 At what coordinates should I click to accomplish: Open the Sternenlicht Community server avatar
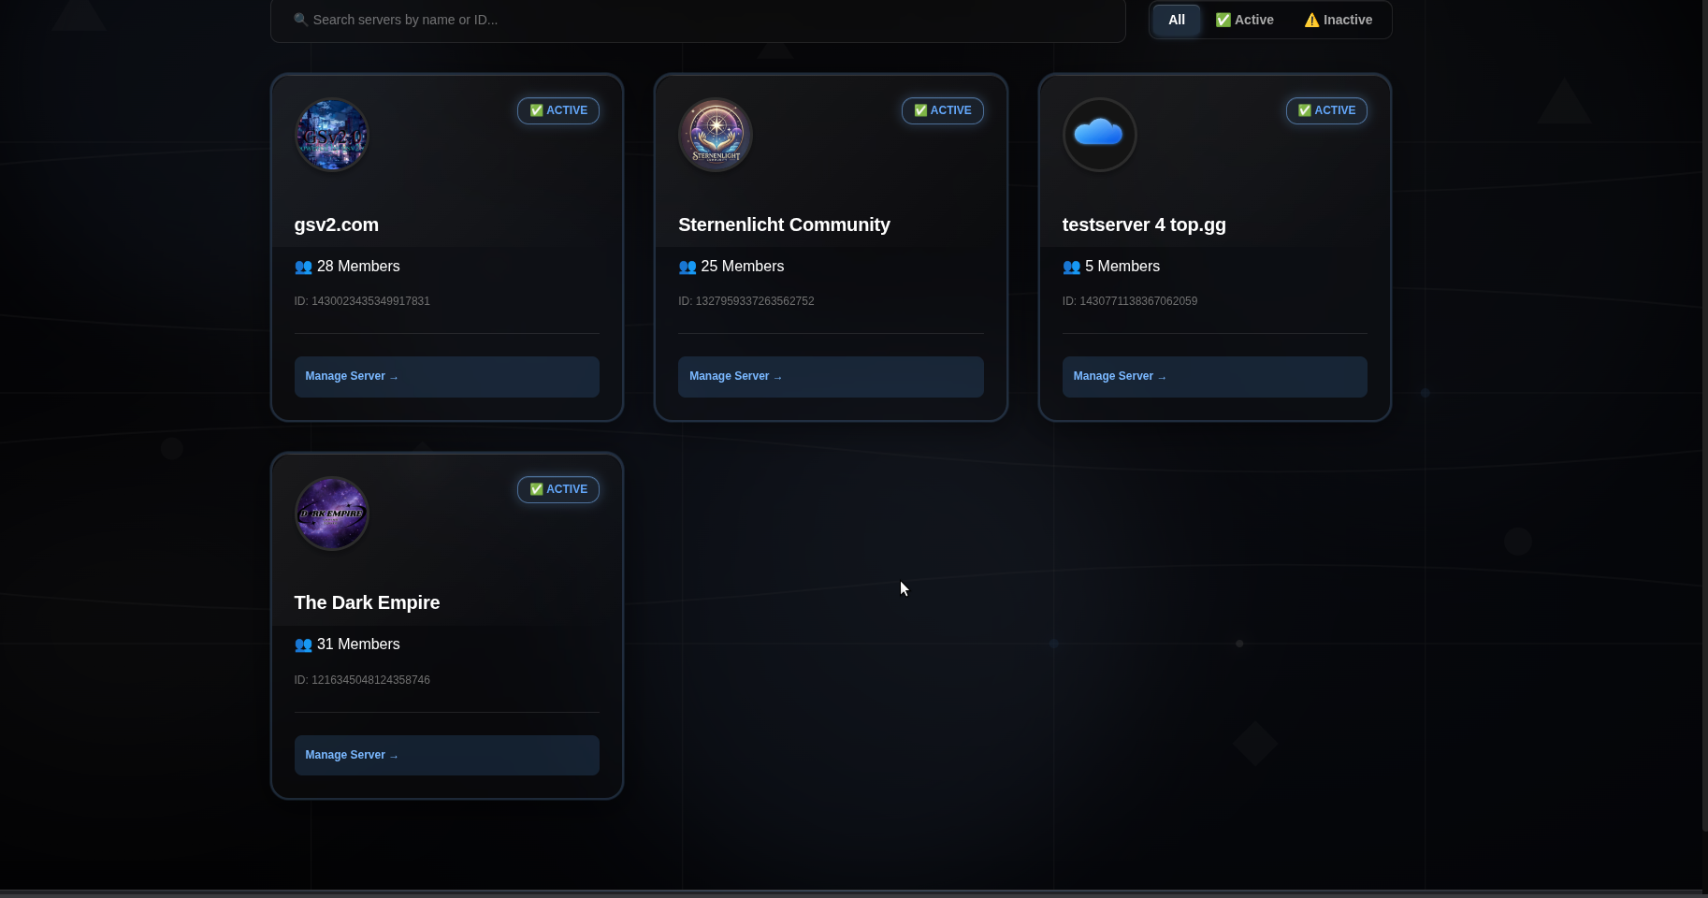[715, 135]
